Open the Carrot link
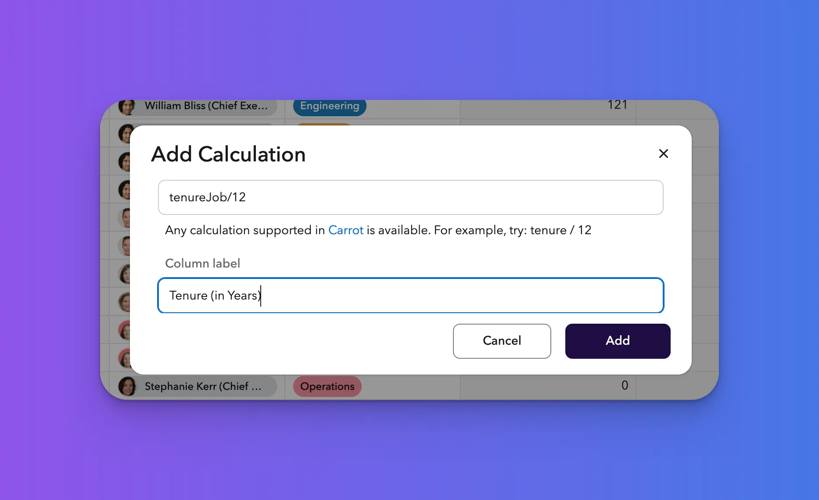Viewport: 819px width, 500px height. tap(346, 230)
